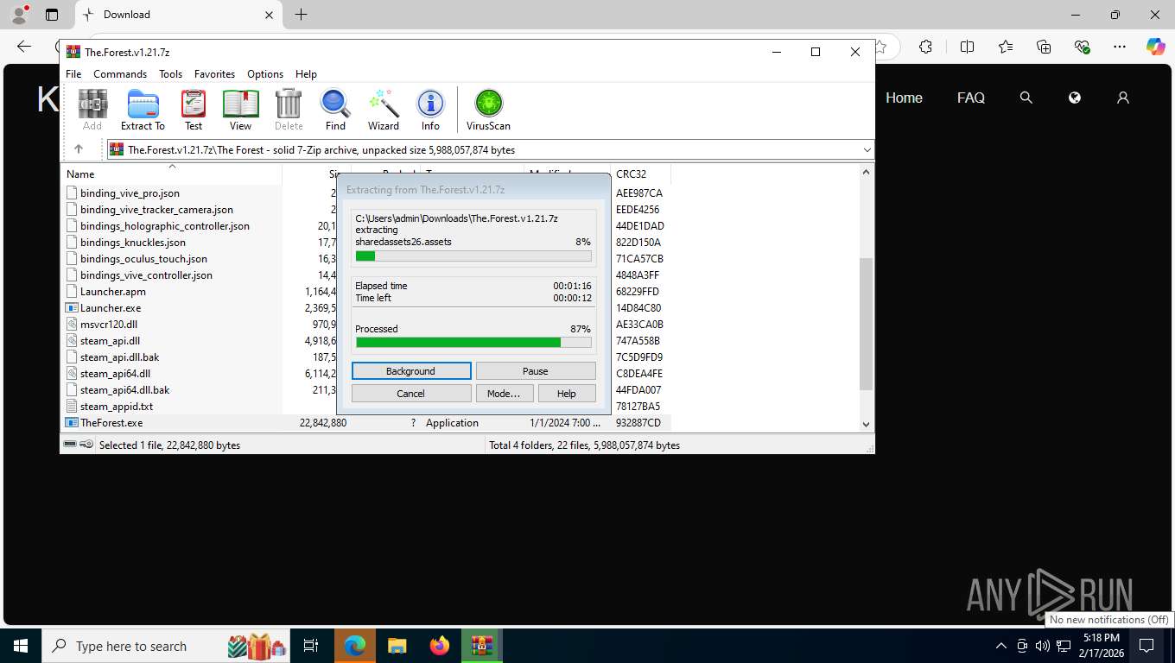Click the Delete toolbar icon
This screenshot has height=663, width=1175.
(289, 110)
